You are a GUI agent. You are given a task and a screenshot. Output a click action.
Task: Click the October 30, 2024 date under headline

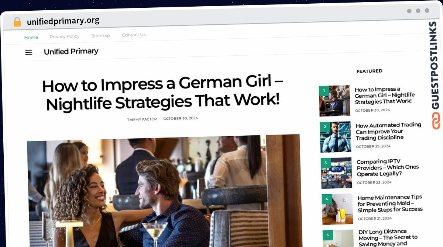point(181,118)
